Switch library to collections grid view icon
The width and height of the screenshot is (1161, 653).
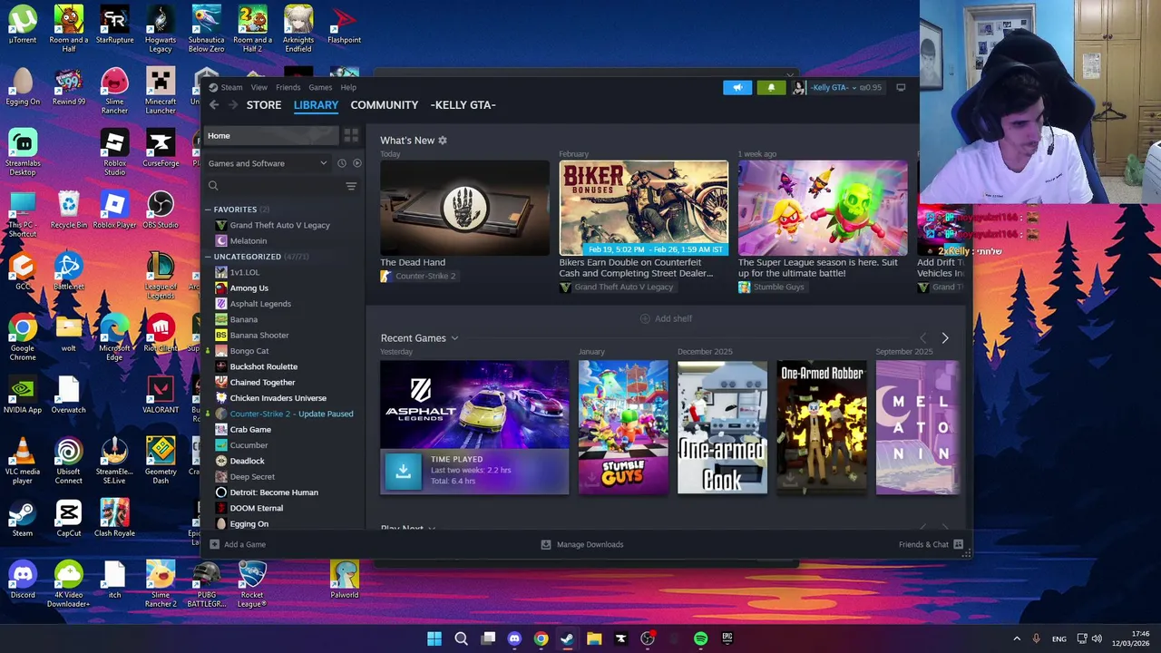click(x=351, y=135)
